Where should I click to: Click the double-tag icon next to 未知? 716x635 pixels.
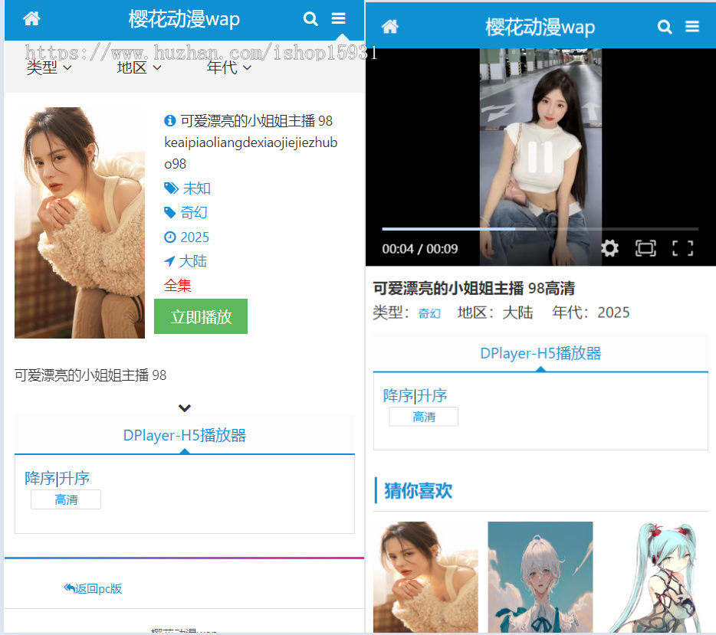point(171,188)
